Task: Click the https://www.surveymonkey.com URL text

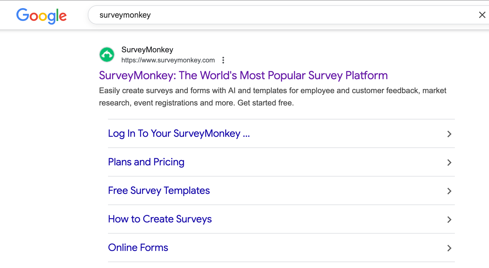Action: click(168, 60)
